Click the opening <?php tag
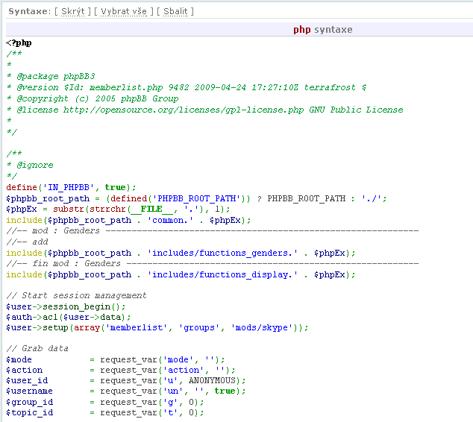Screen dimensions: 473x422 pos(19,42)
